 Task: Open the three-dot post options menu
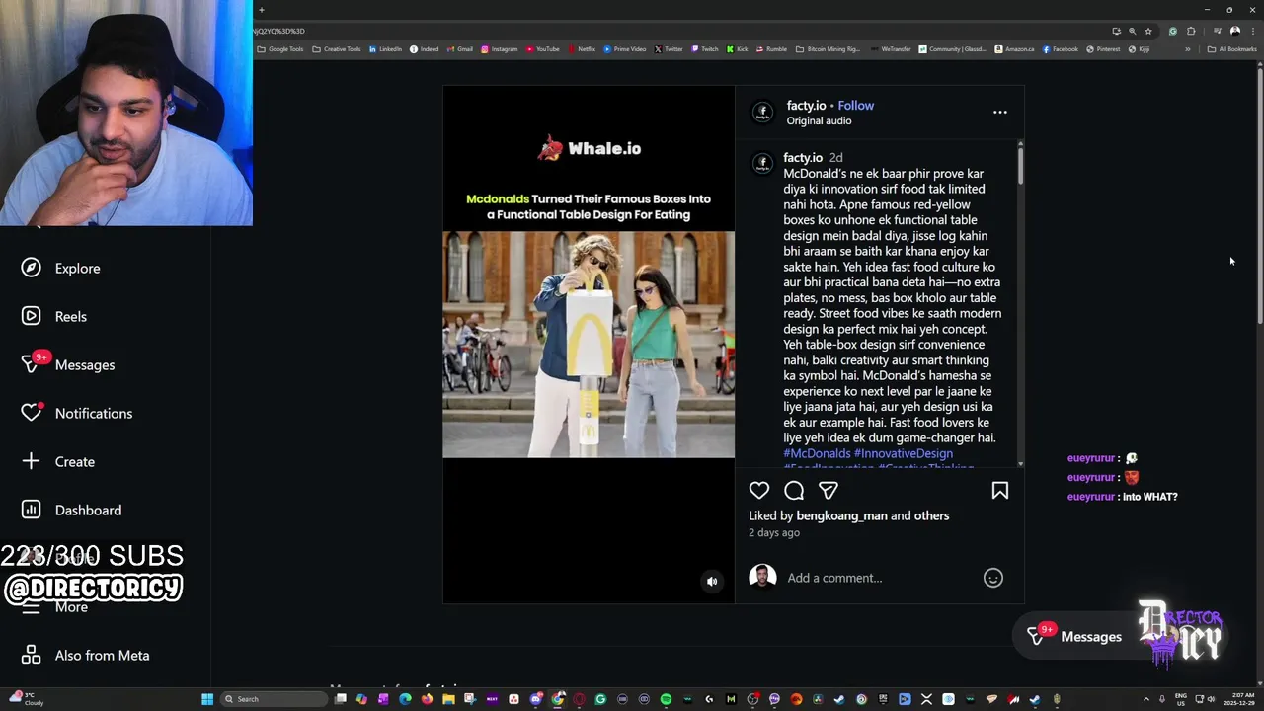coord(999,113)
